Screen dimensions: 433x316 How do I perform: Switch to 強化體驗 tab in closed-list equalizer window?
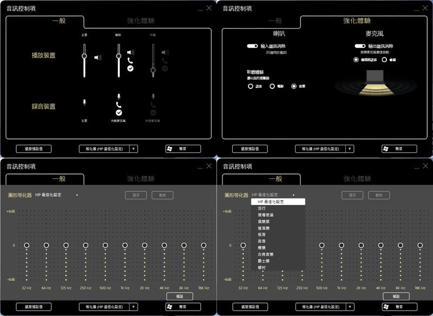click(141, 178)
